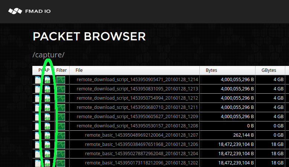Open filter icon for remote_basic ending 1206
The image size is (289, 167).
point(61,144)
